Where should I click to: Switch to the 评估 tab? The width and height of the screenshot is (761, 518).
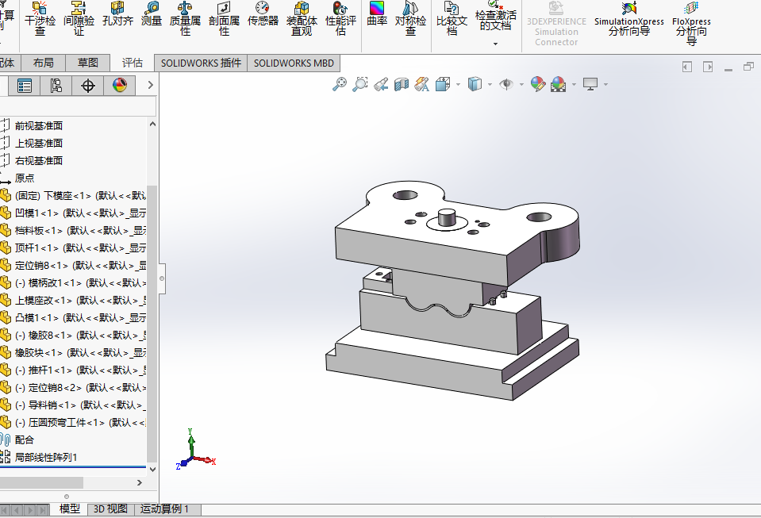coord(132,63)
